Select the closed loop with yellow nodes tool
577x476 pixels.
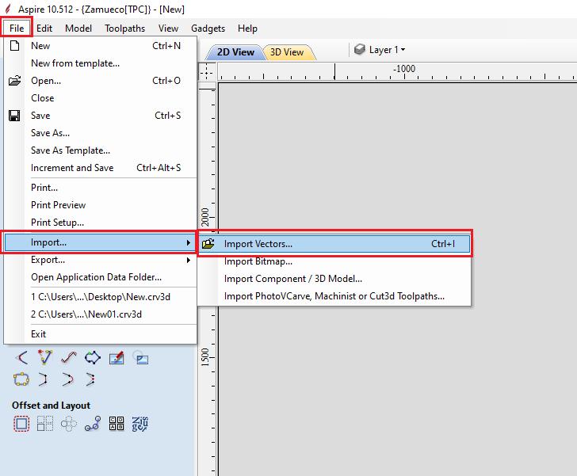(x=21, y=379)
